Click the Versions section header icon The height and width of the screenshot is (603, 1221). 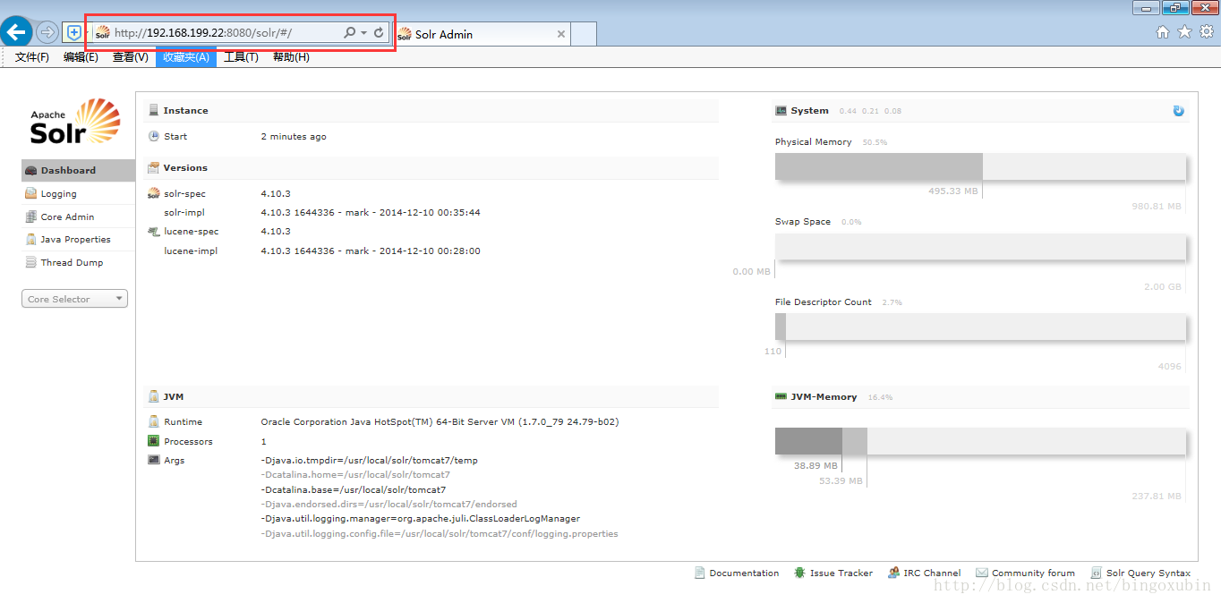(154, 168)
